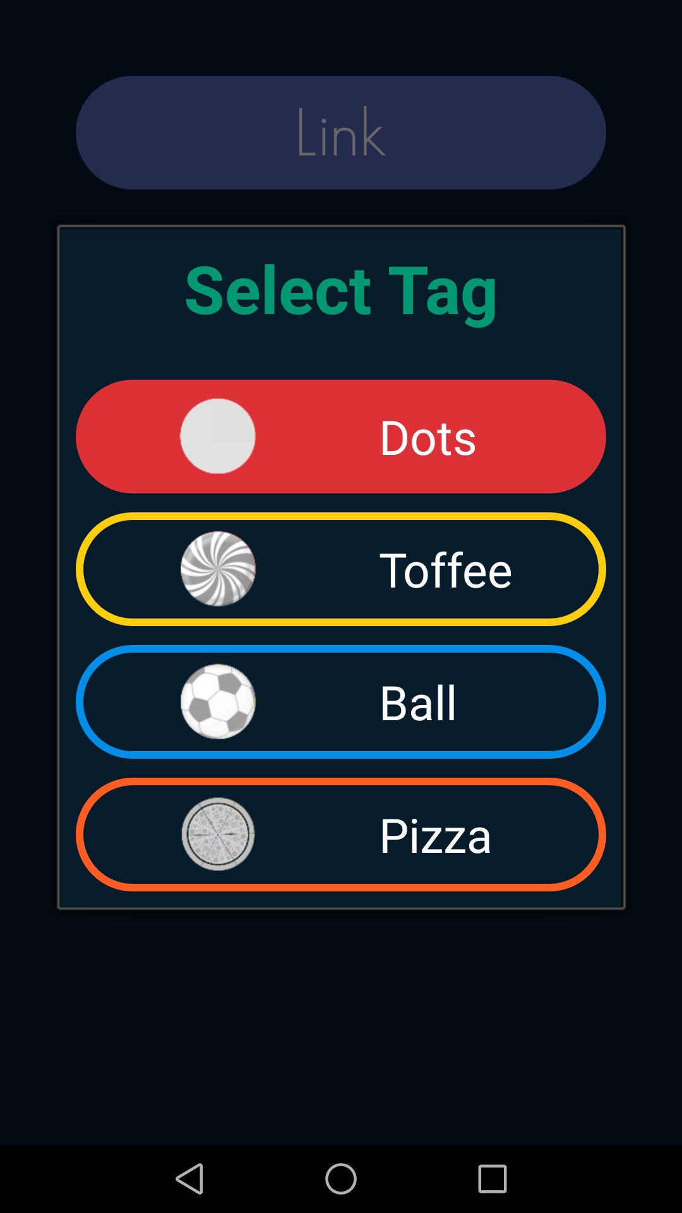Open recent apps via square icon
Image resolution: width=682 pixels, height=1213 pixels.
click(493, 1179)
